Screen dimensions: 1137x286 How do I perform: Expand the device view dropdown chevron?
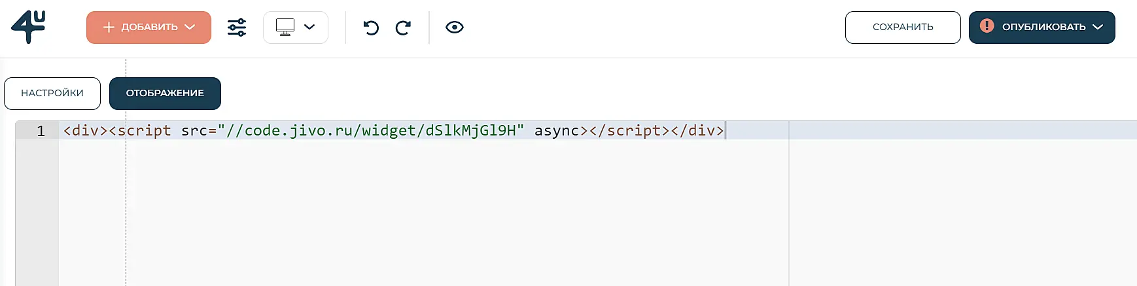click(310, 27)
